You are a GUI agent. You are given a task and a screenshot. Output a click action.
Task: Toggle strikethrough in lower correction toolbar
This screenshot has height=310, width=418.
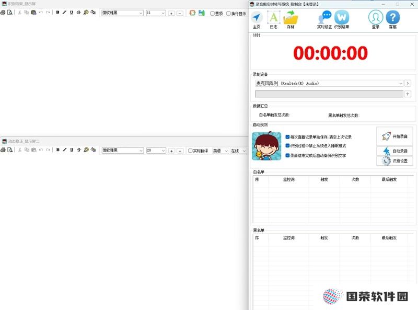point(79,150)
